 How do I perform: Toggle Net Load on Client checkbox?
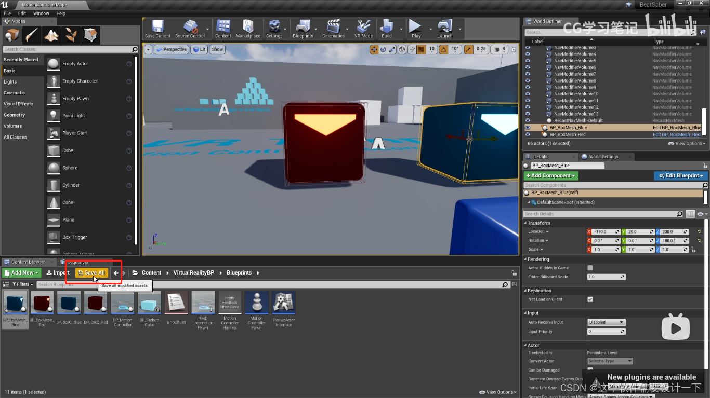(x=590, y=299)
